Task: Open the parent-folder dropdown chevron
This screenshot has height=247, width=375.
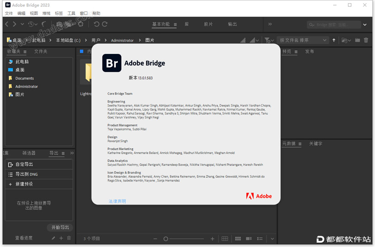Action: (x=22, y=24)
